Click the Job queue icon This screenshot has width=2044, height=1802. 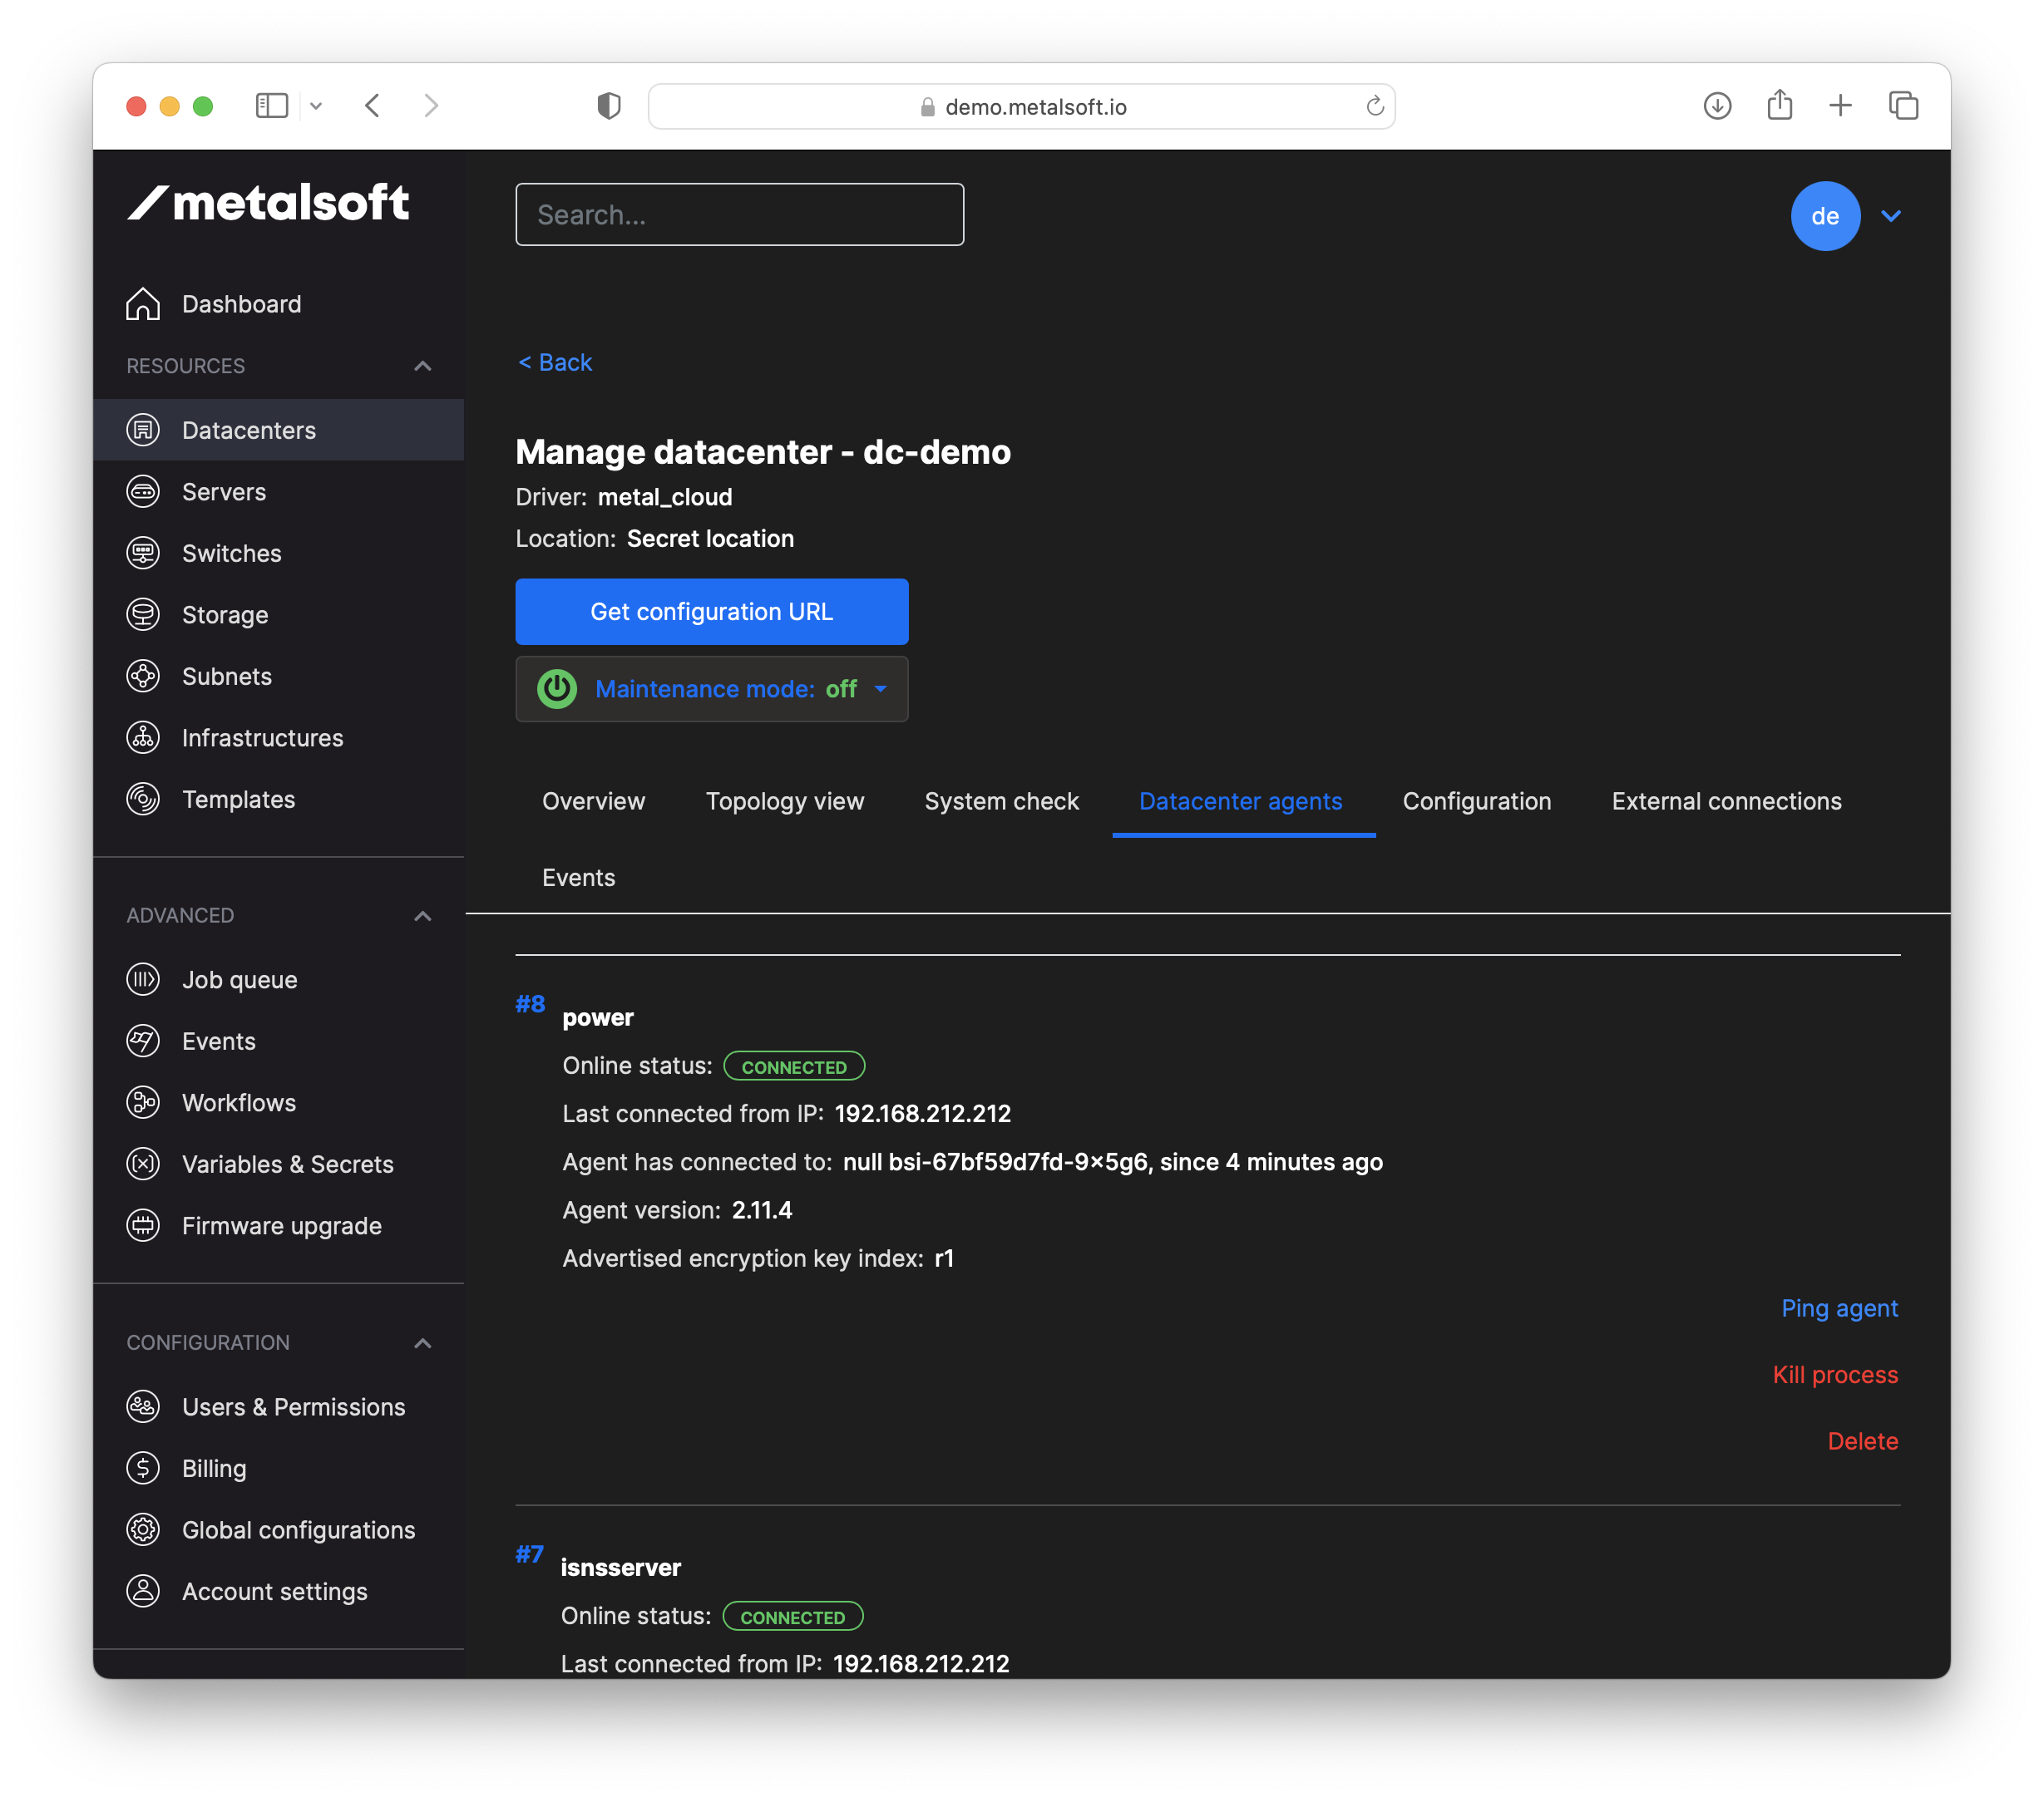[143, 979]
